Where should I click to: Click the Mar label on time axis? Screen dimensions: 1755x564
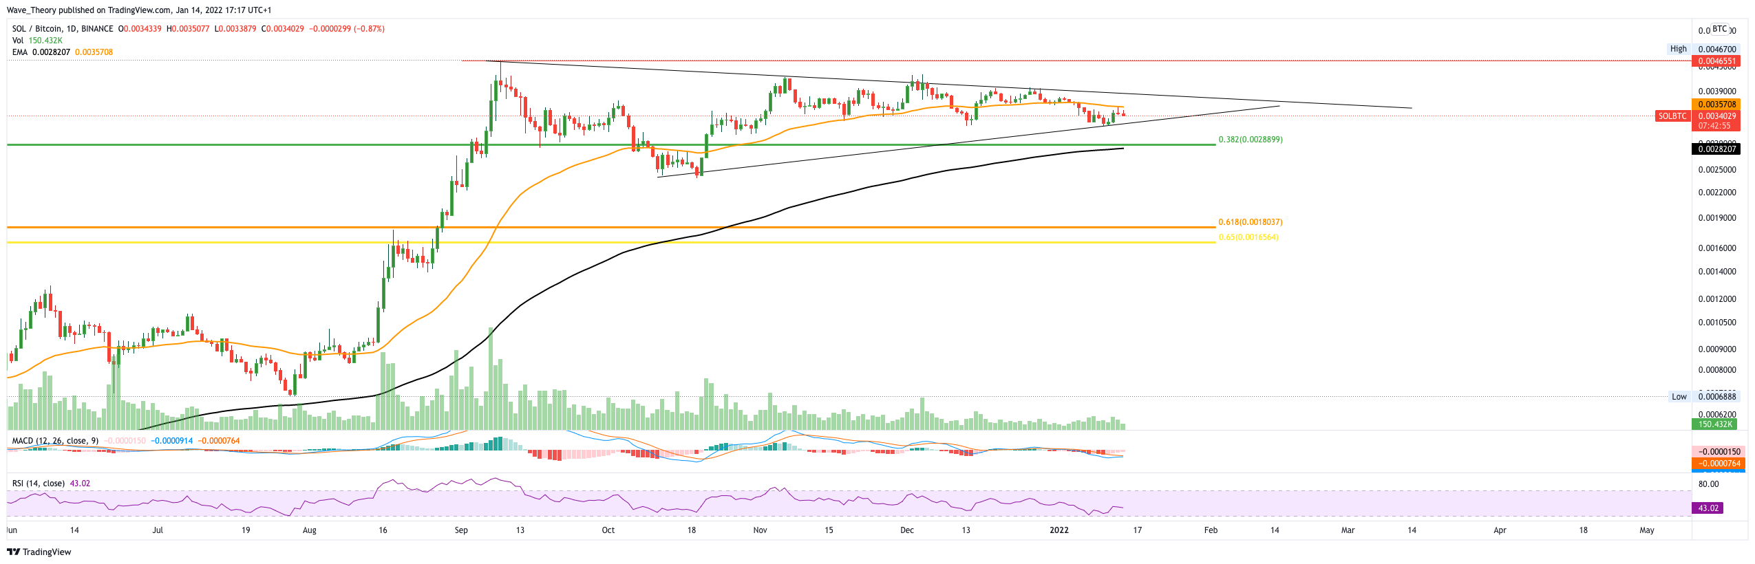pos(1348,530)
